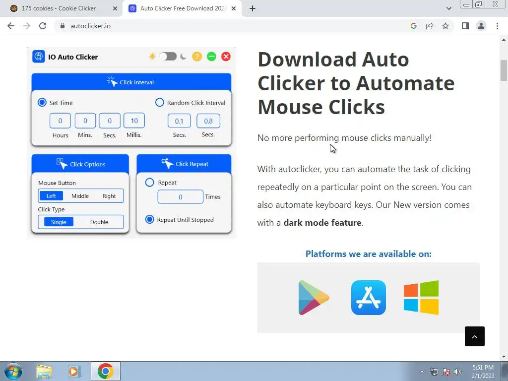
Task: Share this page using the share icon
Action: pyautogui.click(x=430, y=26)
